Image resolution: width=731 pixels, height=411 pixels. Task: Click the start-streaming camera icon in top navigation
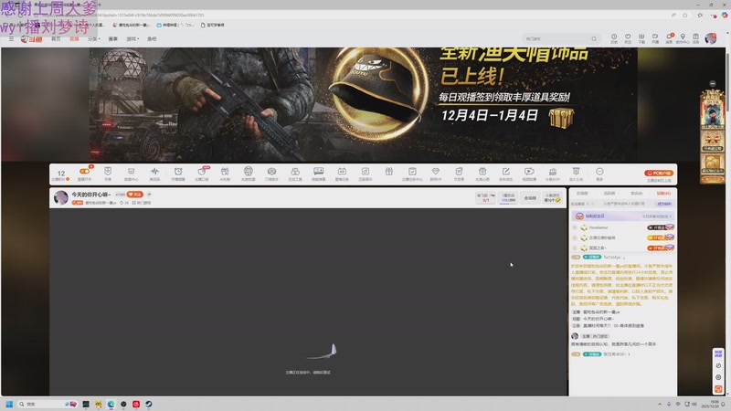coord(655,37)
